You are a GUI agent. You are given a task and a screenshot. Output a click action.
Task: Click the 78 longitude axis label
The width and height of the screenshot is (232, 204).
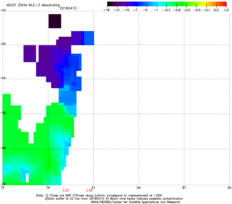[x=48, y=188]
